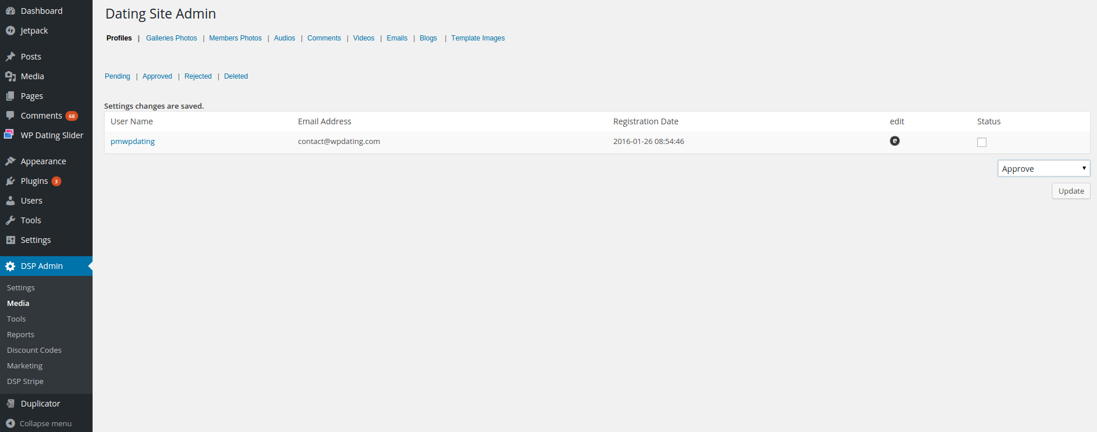This screenshot has width=1097, height=432.
Task: Show Rejected profiles
Action: click(x=198, y=76)
